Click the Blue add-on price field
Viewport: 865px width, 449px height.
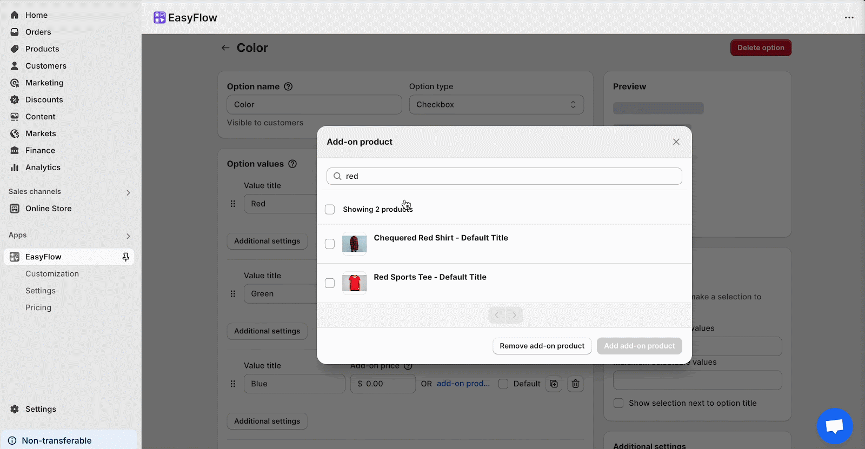(x=383, y=384)
